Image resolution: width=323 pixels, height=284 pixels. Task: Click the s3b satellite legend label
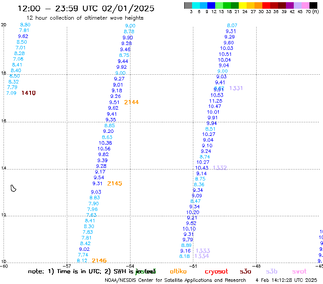point(271,271)
